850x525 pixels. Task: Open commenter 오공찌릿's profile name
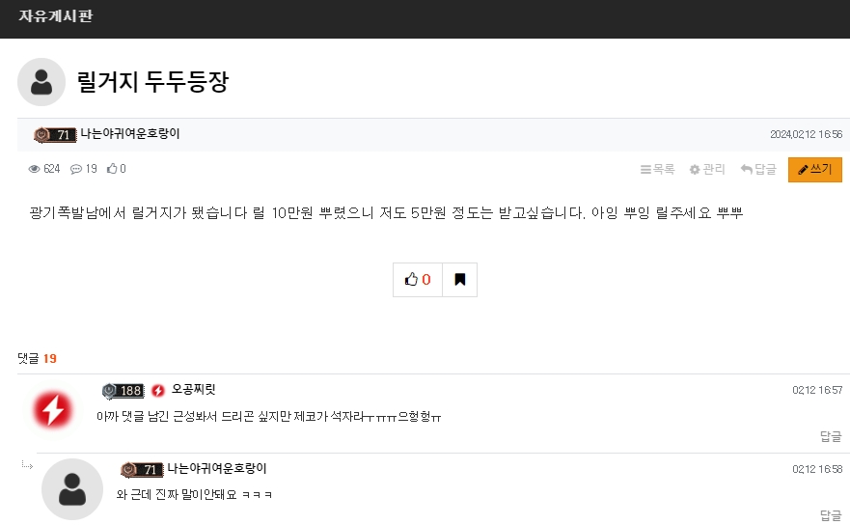point(194,390)
